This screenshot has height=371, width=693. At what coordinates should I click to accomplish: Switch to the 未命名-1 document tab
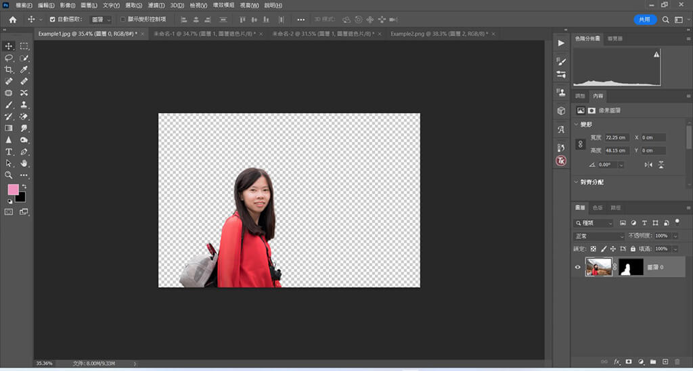(204, 34)
